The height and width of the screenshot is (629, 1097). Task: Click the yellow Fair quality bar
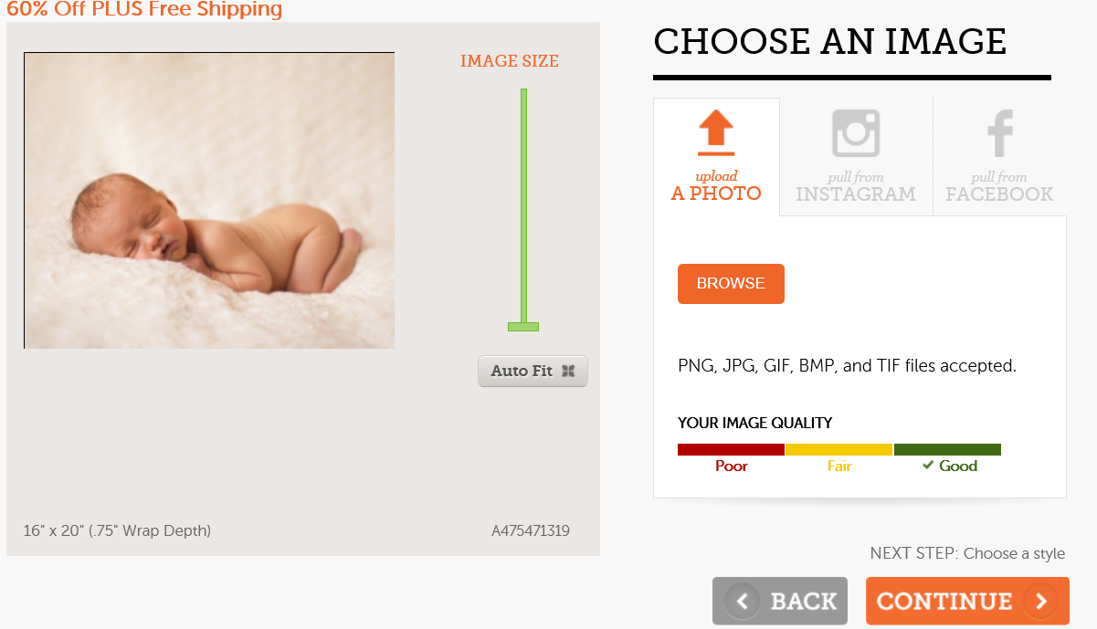coord(839,449)
